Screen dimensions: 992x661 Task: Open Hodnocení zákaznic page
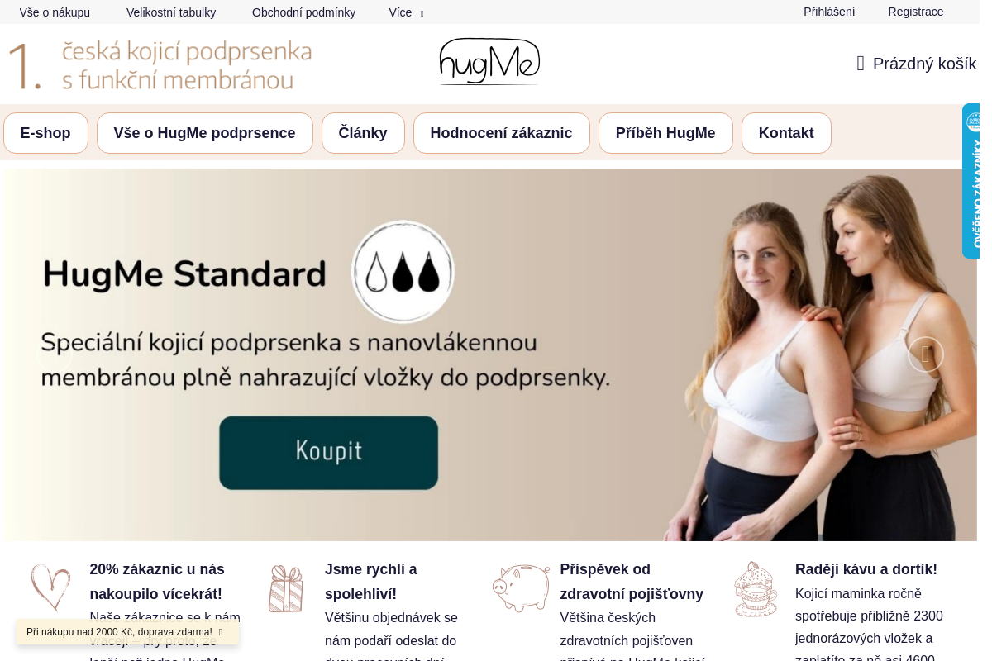pyautogui.click(x=502, y=133)
